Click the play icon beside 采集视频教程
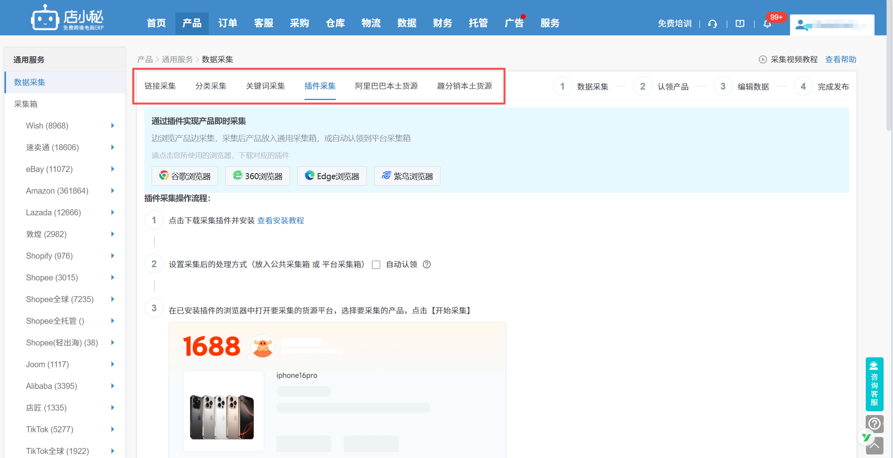Image resolution: width=893 pixels, height=458 pixels. 763,59
